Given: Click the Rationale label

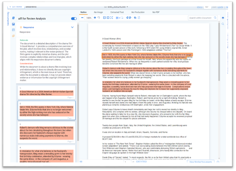Looking at the screenshot, I should pyautogui.click(x=24, y=40).
